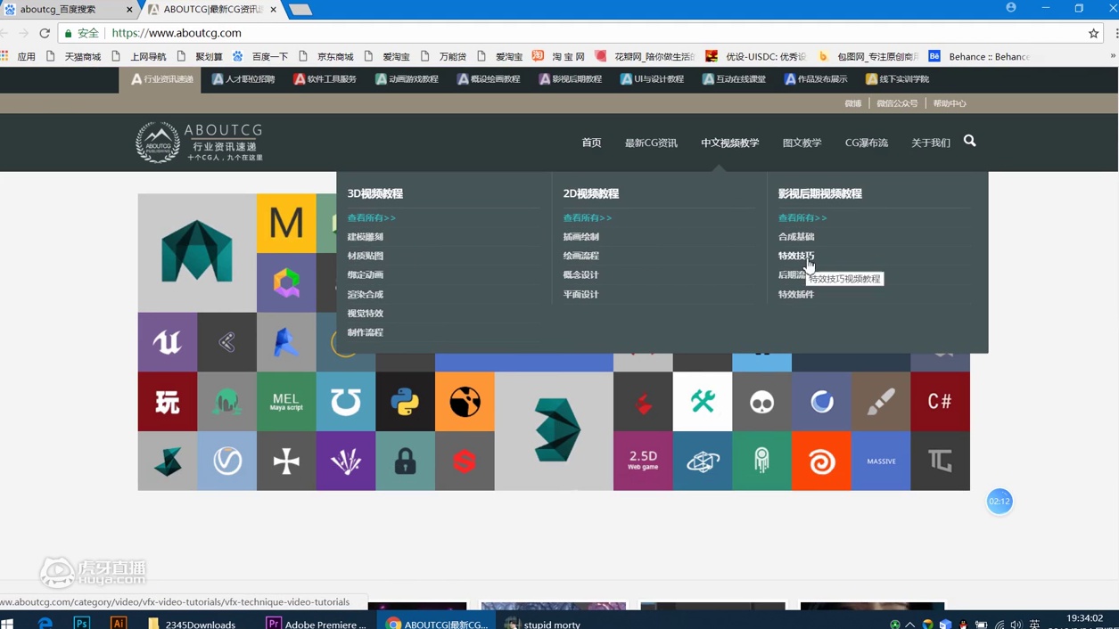
Task: Click the Nuke icon tile
Action: pos(465,402)
